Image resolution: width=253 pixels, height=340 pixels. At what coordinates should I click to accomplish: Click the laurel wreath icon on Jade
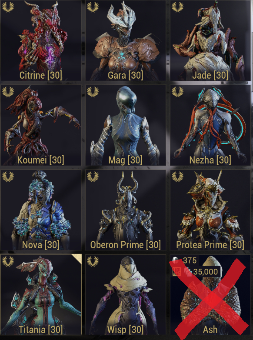pyautogui.click(x=177, y=7)
